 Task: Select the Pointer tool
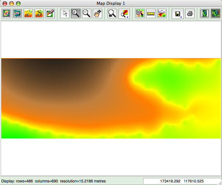pyautogui.click(x=65, y=13)
